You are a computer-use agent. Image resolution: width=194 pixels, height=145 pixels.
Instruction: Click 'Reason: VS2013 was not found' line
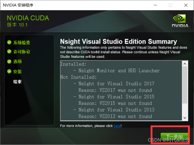point(115,116)
